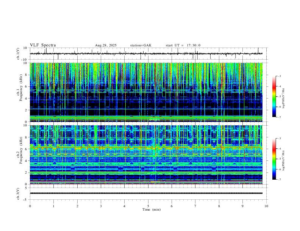The width and height of the screenshot is (300, 231).
Task: Click the "-3" label on ch.2 color bar
Action: pyautogui.click(x=279, y=139)
